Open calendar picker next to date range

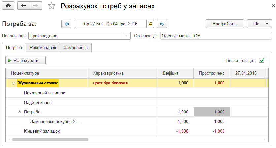[x=150, y=24]
